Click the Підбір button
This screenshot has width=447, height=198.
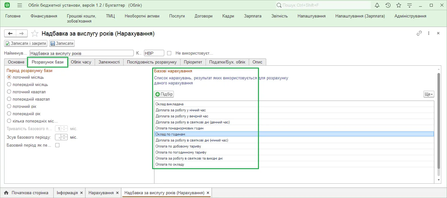click(164, 94)
